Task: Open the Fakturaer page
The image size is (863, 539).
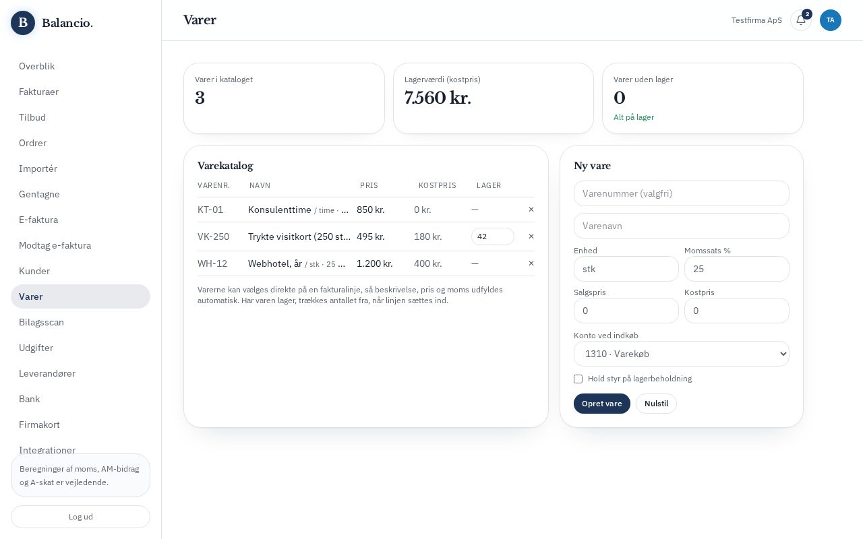Action: [x=80, y=92]
